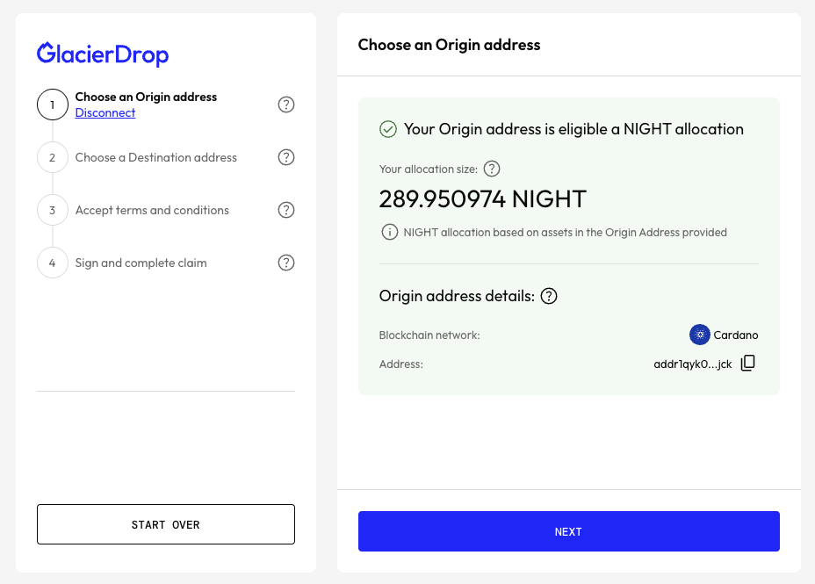Open help for Accept terms and conditions step
The image size is (815, 584).
(x=286, y=210)
